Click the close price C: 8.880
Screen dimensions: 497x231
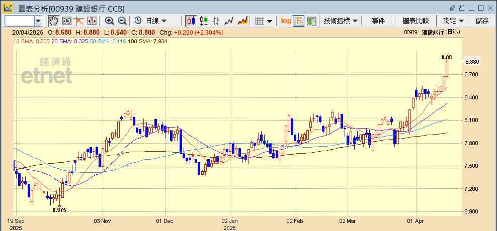tap(143, 32)
